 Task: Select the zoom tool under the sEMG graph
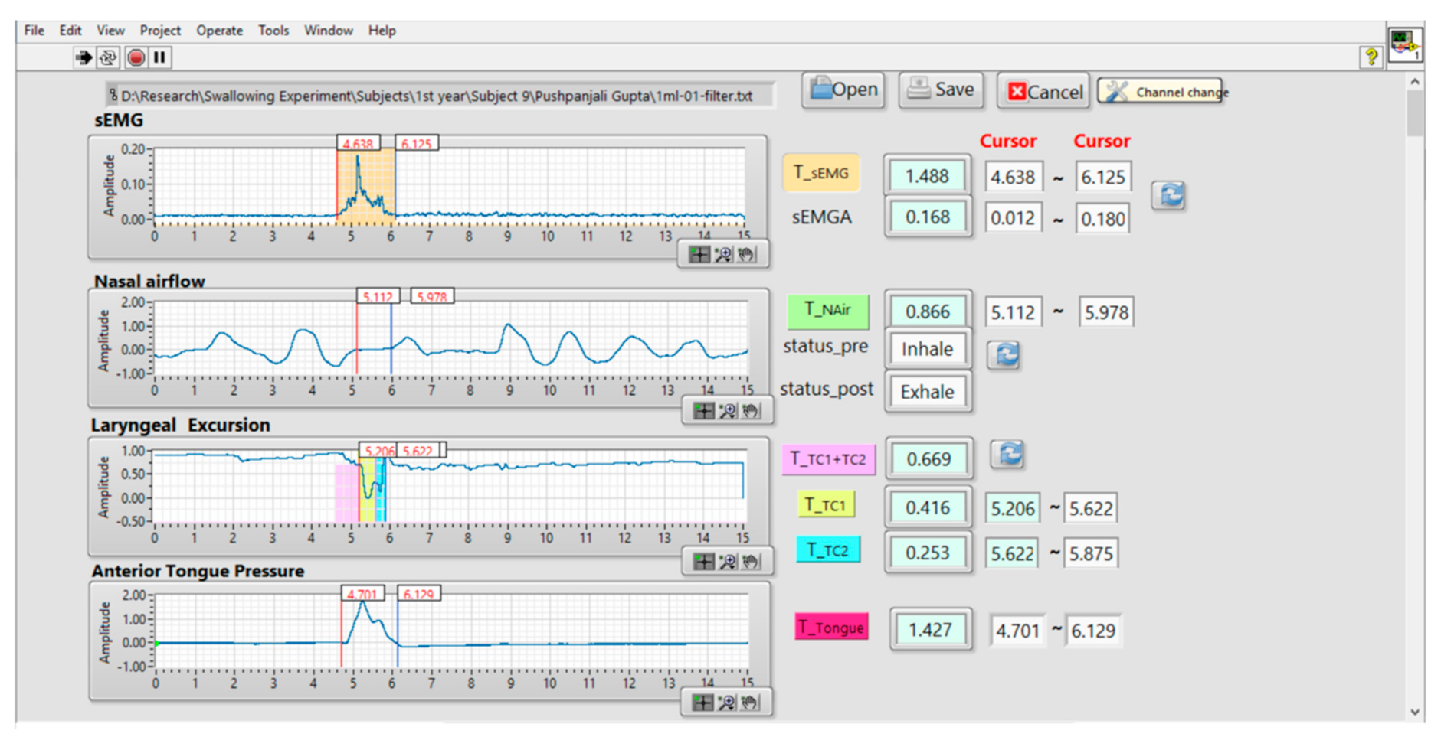(723, 255)
